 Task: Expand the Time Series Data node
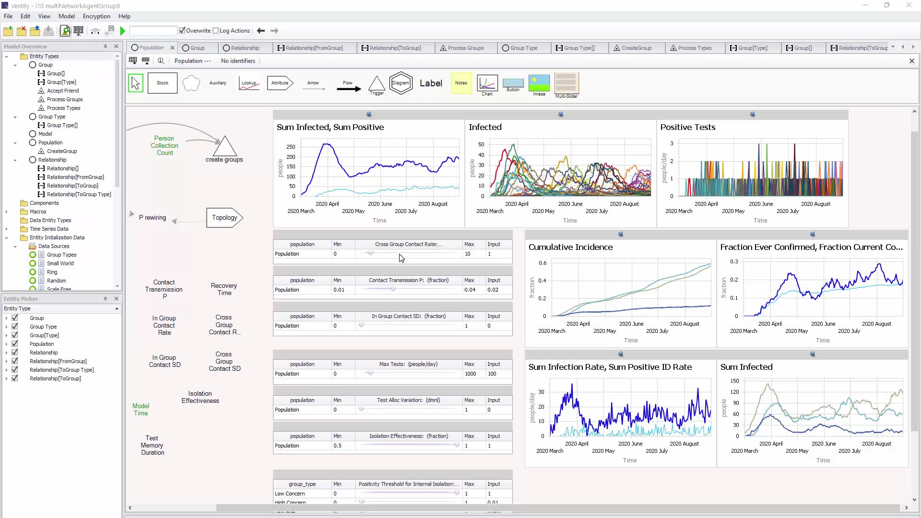tap(6, 229)
